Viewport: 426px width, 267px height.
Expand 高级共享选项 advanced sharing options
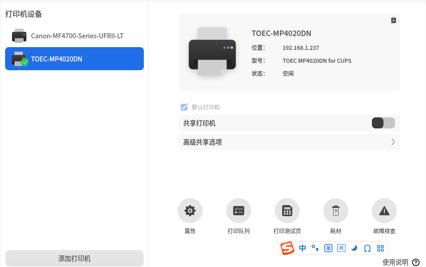289,142
